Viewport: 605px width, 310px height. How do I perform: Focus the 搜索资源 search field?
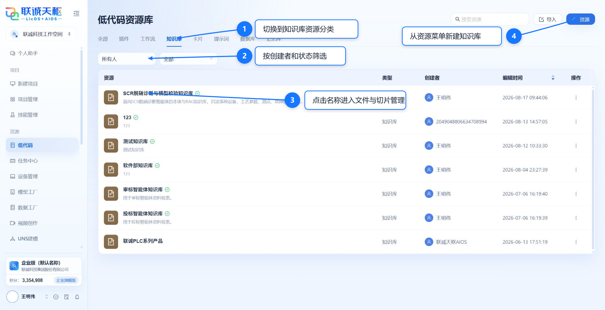(x=490, y=19)
